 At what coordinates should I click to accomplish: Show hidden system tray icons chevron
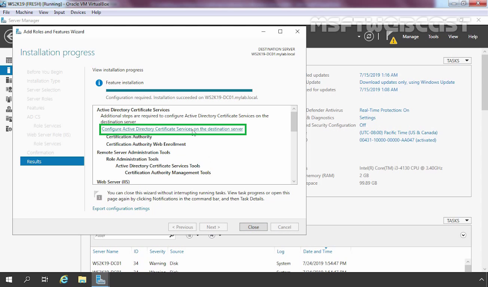point(481,279)
